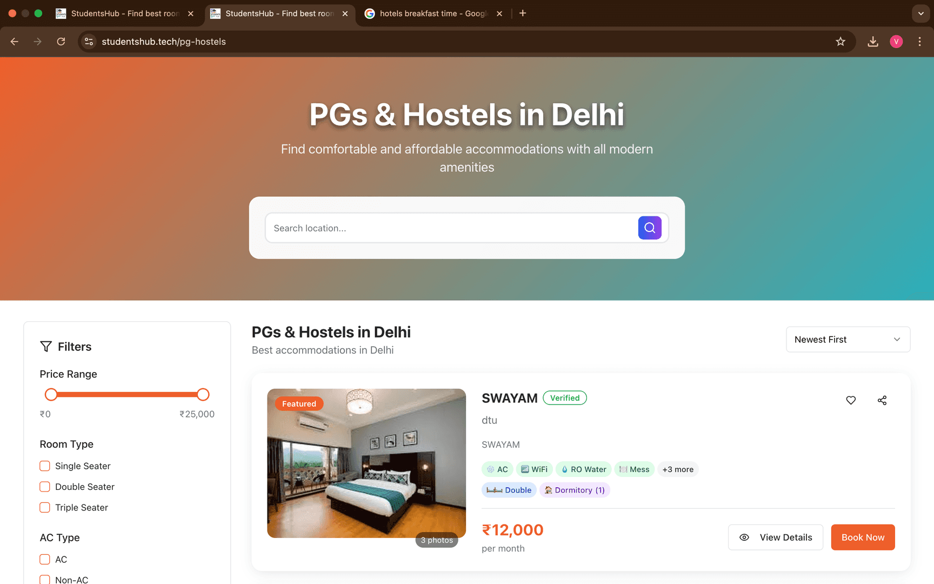
Task: Share the SWAYAM listing
Action: pos(882,400)
